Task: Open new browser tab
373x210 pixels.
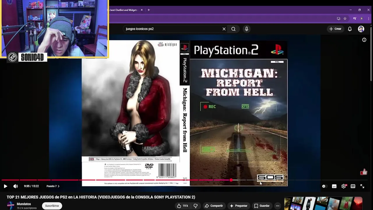Action: pyautogui.click(x=149, y=10)
